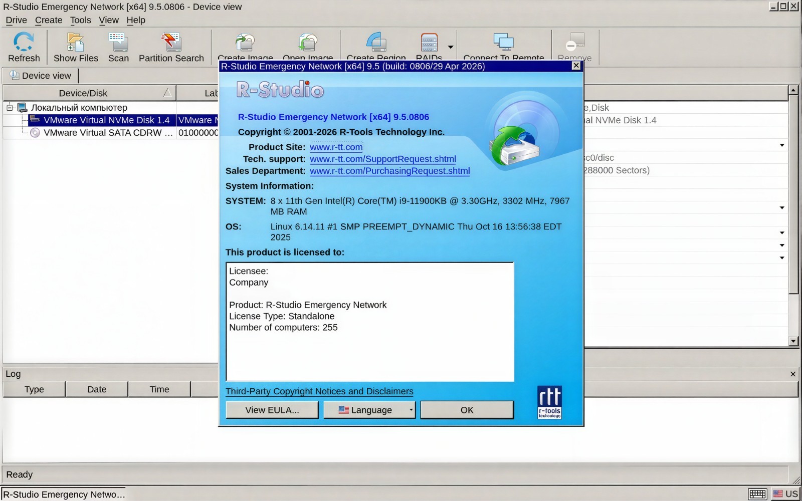Click the properties panel scrollbar down arrow
This screenshot has width=802, height=501.
click(x=793, y=341)
